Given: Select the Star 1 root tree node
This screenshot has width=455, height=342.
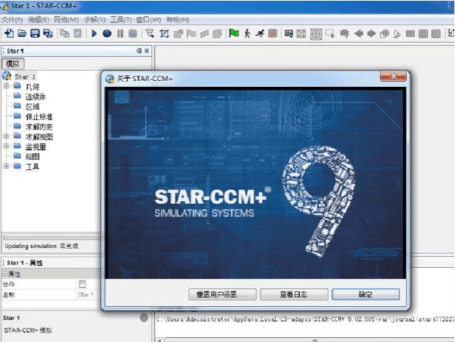Looking at the screenshot, I should click(x=25, y=77).
